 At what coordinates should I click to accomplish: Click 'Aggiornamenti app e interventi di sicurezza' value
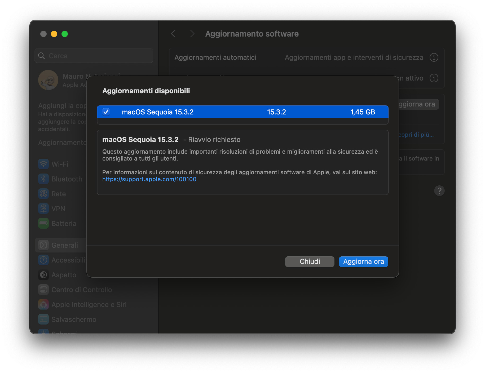tap(354, 57)
